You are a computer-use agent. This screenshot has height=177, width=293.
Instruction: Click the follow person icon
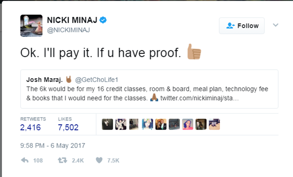pyautogui.click(x=230, y=26)
